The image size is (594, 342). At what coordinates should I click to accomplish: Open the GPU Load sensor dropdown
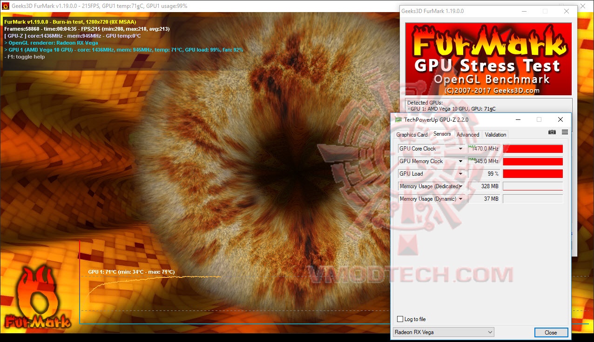[461, 174]
